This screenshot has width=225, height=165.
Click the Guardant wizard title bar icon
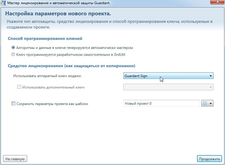tap(3, 3)
